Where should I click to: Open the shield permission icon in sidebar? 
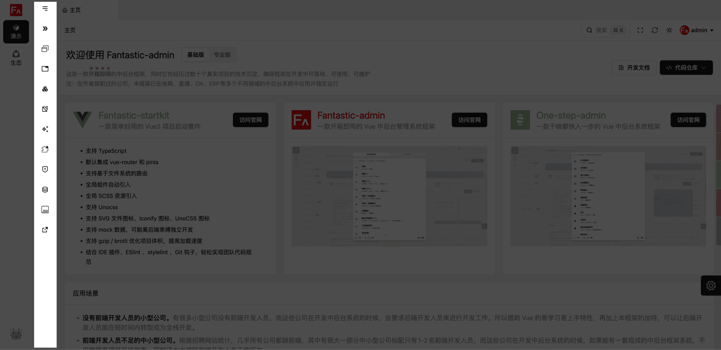(x=45, y=169)
